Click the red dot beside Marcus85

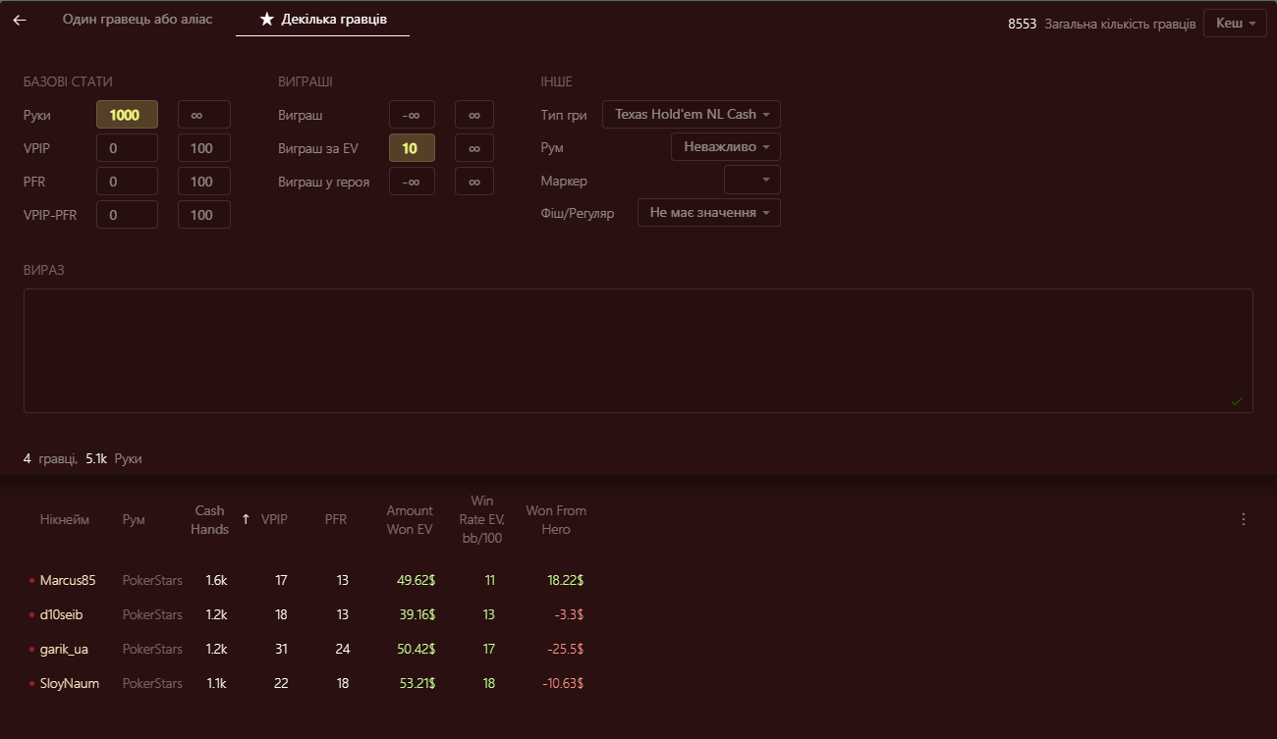click(x=31, y=581)
